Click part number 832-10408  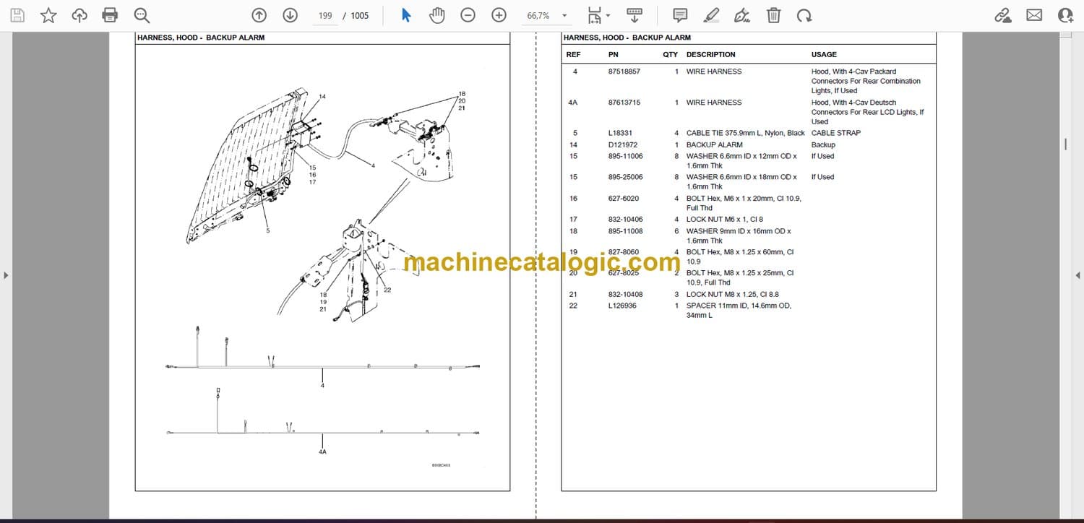click(x=626, y=295)
